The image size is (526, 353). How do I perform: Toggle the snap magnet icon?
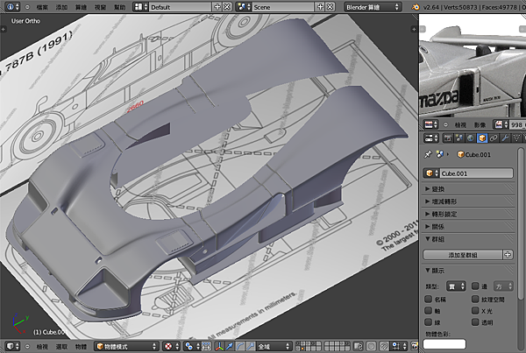point(384,346)
